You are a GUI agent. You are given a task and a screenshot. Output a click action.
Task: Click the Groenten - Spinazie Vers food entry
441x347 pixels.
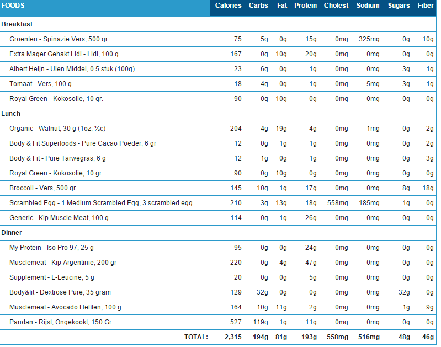coord(59,39)
